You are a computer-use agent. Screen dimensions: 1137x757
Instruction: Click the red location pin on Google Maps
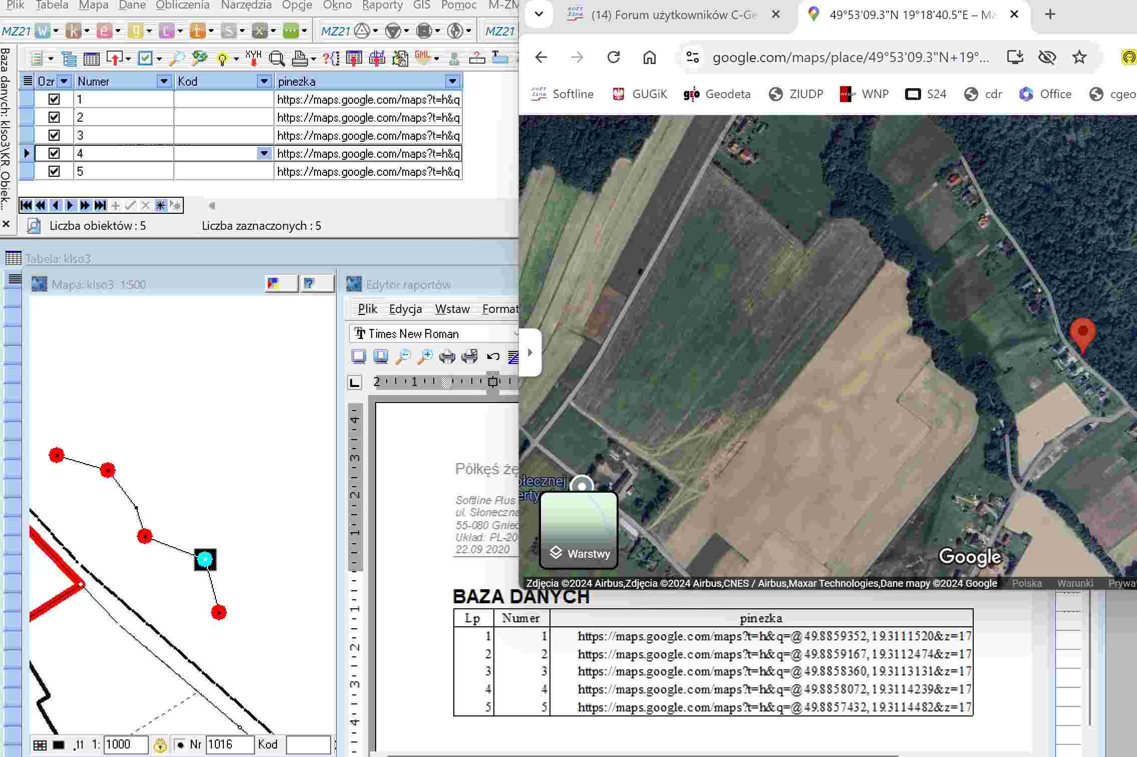click(1082, 335)
